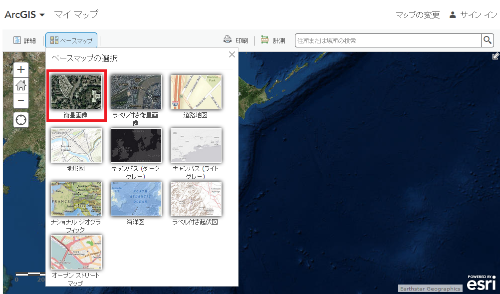Select the 衛星画像 basemap thumbnail
This screenshot has height=294, width=500.
point(76,92)
